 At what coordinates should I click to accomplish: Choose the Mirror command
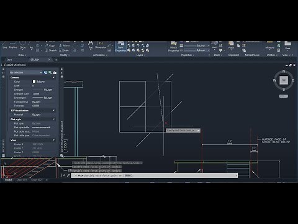[65, 45]
